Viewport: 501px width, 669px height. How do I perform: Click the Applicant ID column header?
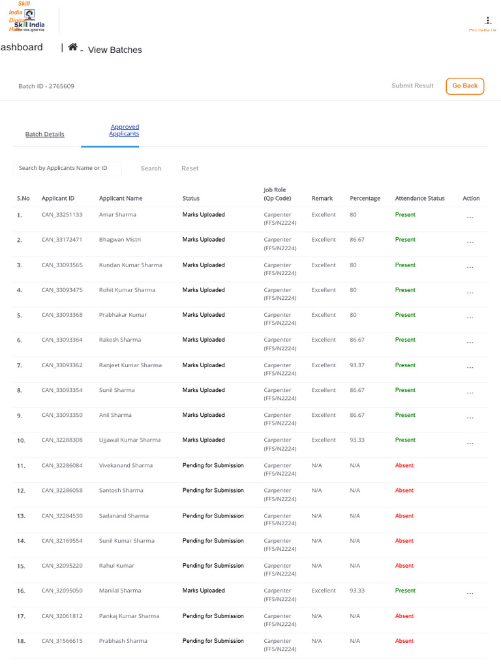[58, 199]
